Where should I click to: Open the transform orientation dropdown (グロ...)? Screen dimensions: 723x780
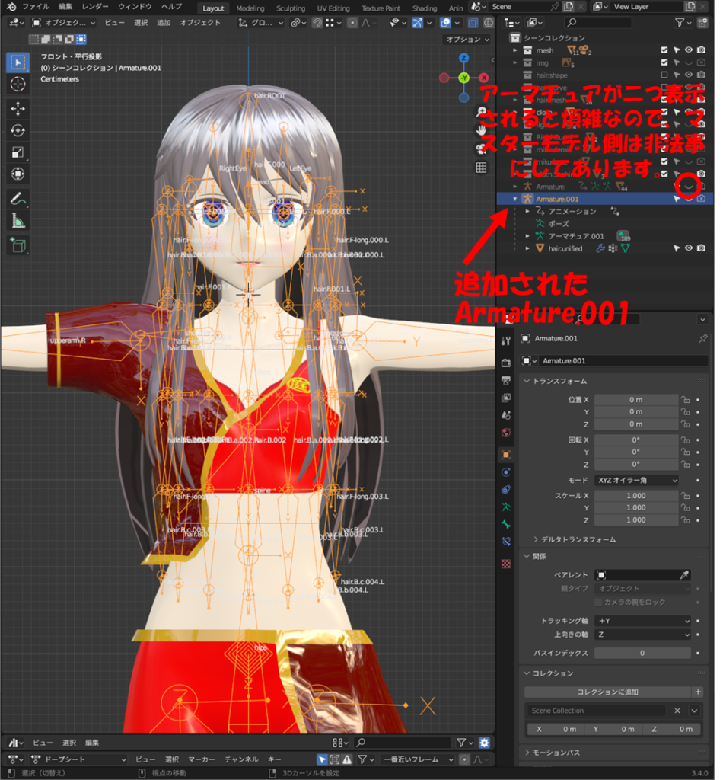[x=261, y=23]
